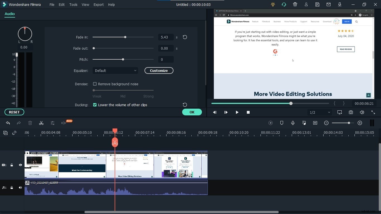The height and width of the screenshot is (214, 381).
Task: Click the Customize equalizer button
Action: 159,70
